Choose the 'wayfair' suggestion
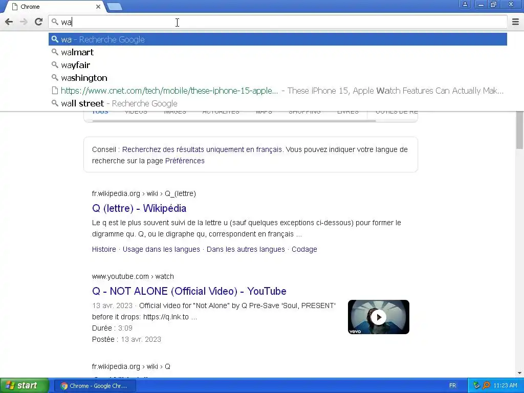The height and width of the screenshot is (393, 524). (x=278, y=65)
